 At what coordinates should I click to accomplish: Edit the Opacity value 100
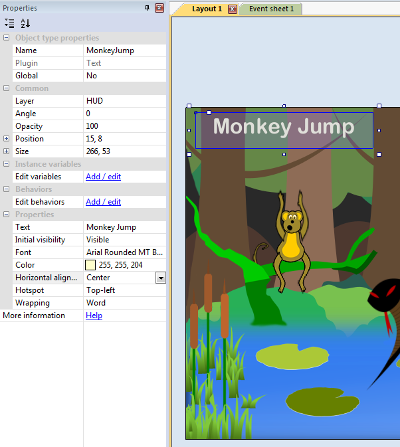125,126
